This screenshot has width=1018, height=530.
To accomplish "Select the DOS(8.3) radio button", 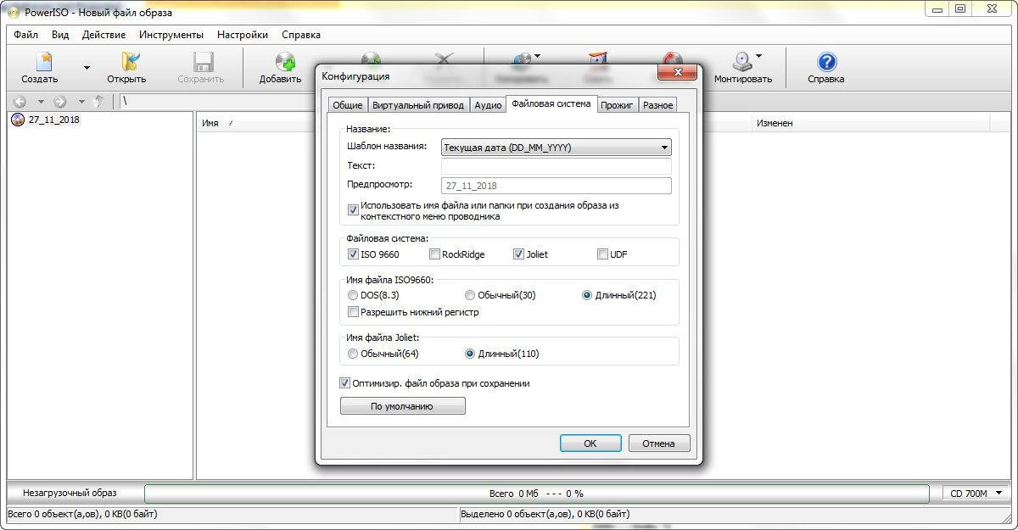I will point(353,296).
